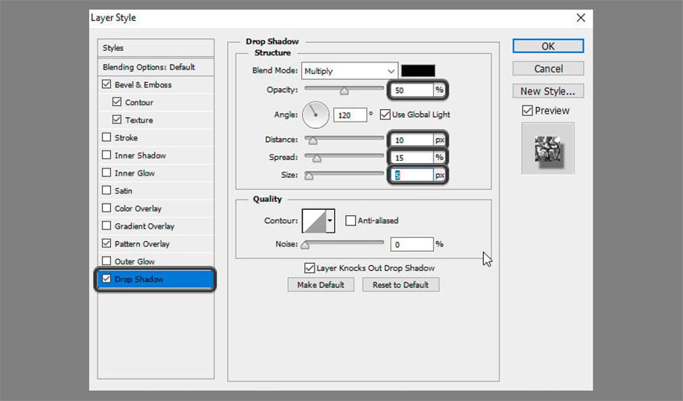Screen dimensions: 683x401
Task: Close the Layer Style dialog
Action: (x=580, y=17)
